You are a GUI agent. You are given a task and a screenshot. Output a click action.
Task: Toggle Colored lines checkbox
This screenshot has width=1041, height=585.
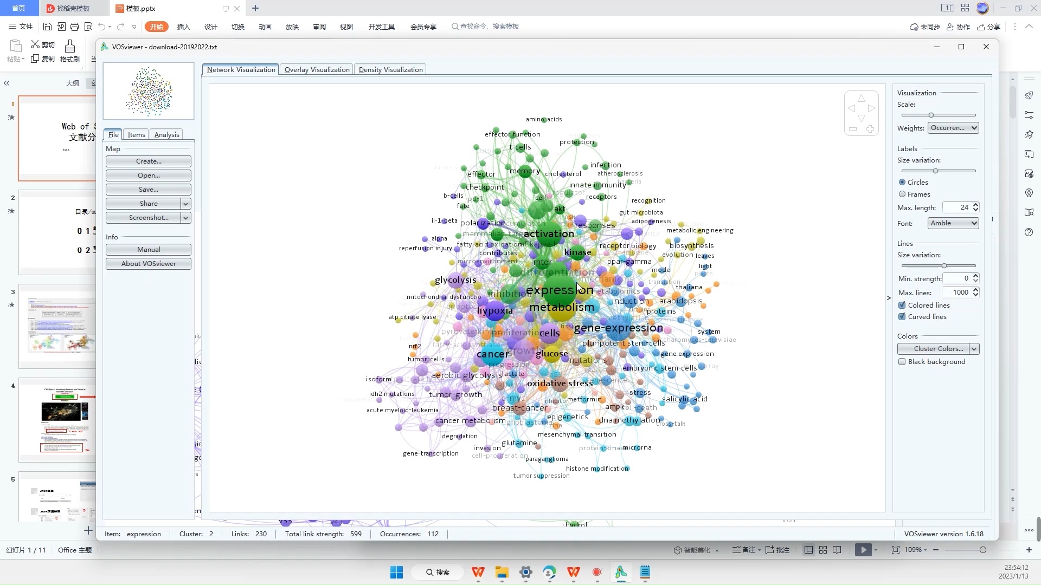[902, 305]
